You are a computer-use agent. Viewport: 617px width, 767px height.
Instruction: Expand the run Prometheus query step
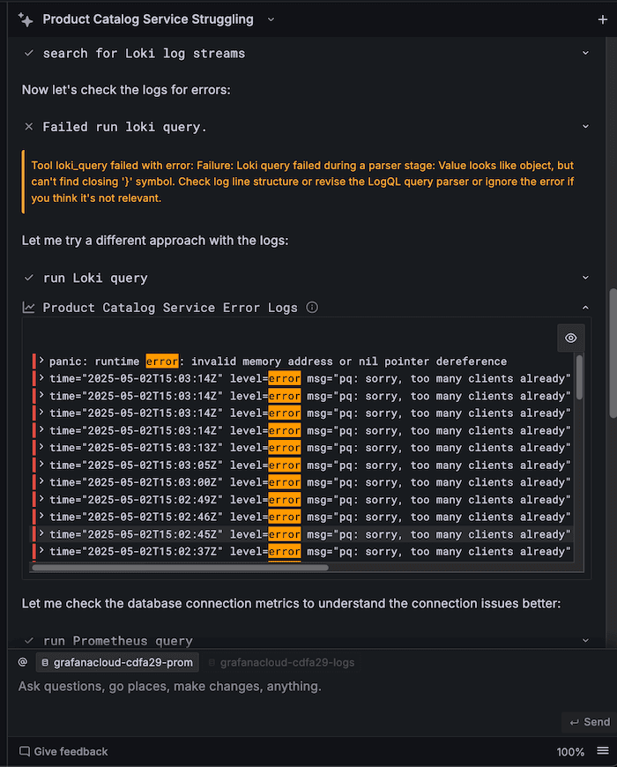[x=585, y=641]
